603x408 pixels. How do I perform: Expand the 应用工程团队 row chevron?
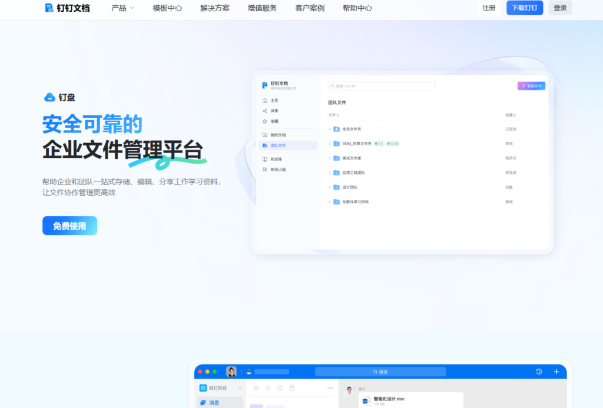pyautogui.click(x=330, y=173)
